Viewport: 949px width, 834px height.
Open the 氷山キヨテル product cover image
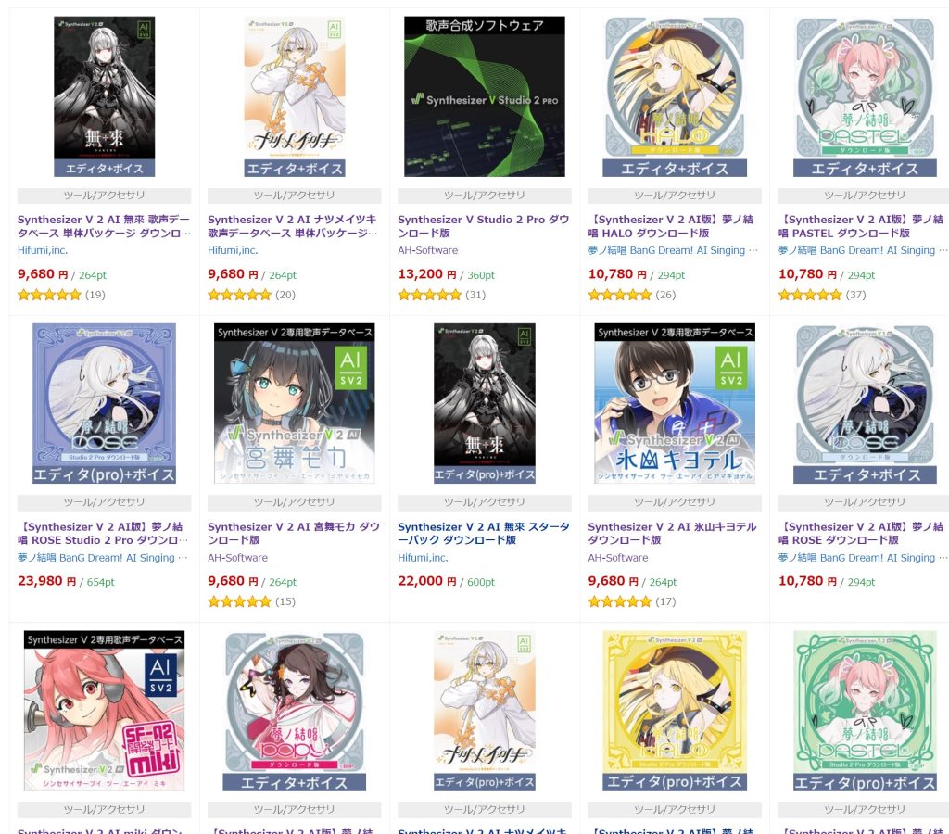675,404
